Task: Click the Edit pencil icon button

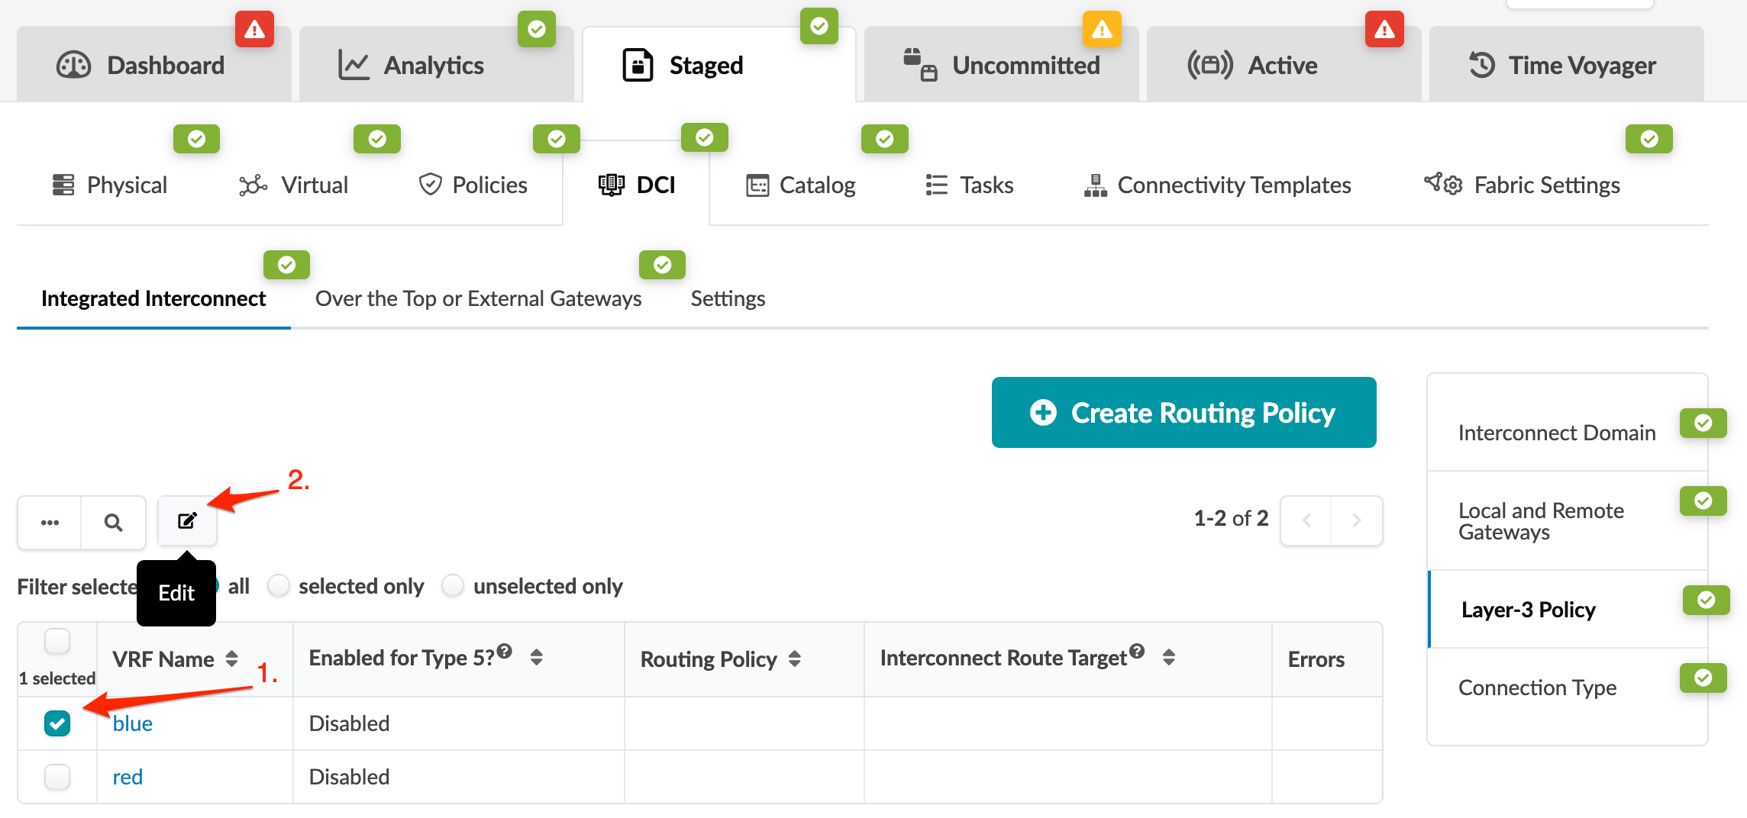Action: pyautogui.click(x=187, y=521)
